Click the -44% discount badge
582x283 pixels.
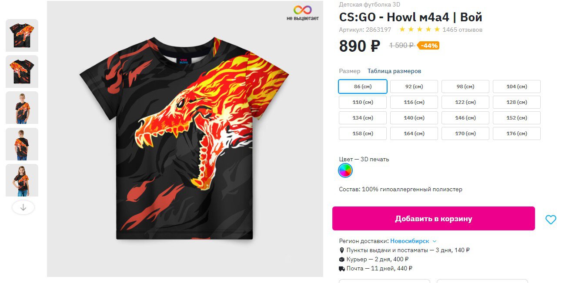[428, 45]
